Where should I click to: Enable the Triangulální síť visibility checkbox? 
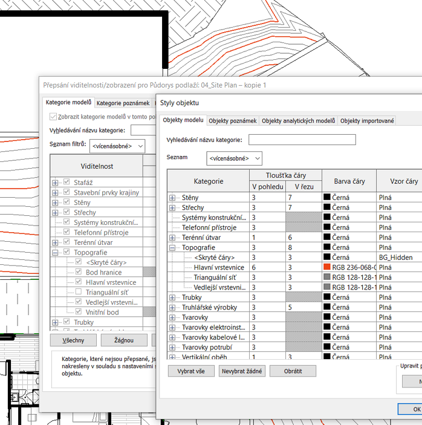pos(79,292)
